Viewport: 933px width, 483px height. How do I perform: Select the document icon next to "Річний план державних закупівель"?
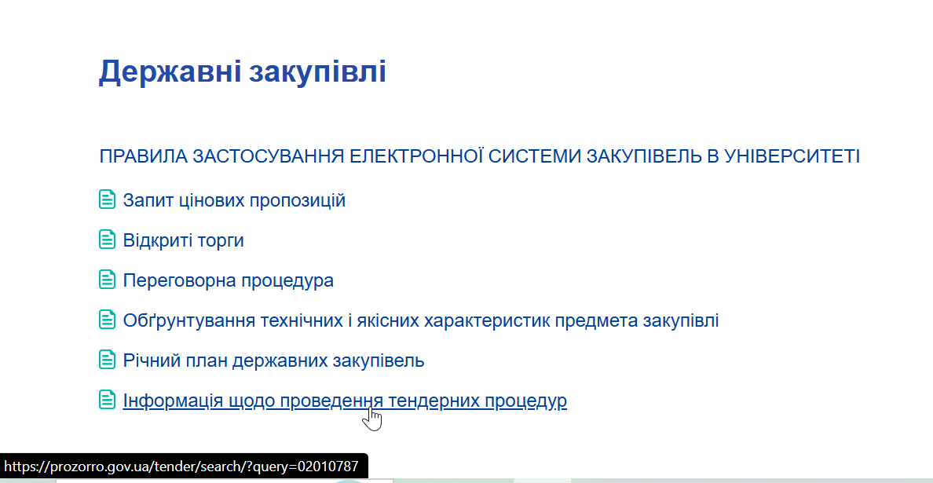[x=107, y=360]
